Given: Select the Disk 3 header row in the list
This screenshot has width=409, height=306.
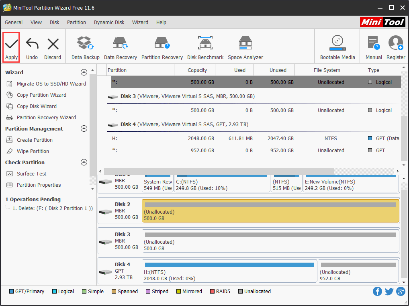Looking at the screenshot, I should pos(254,96).
